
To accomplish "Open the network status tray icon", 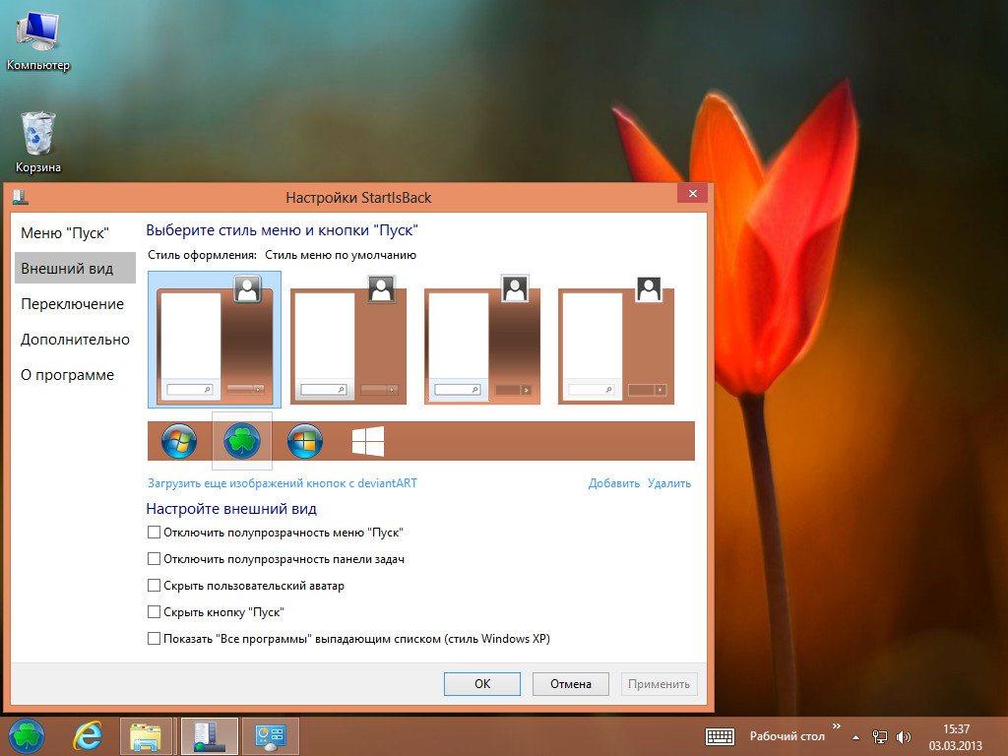I will 879,737.
